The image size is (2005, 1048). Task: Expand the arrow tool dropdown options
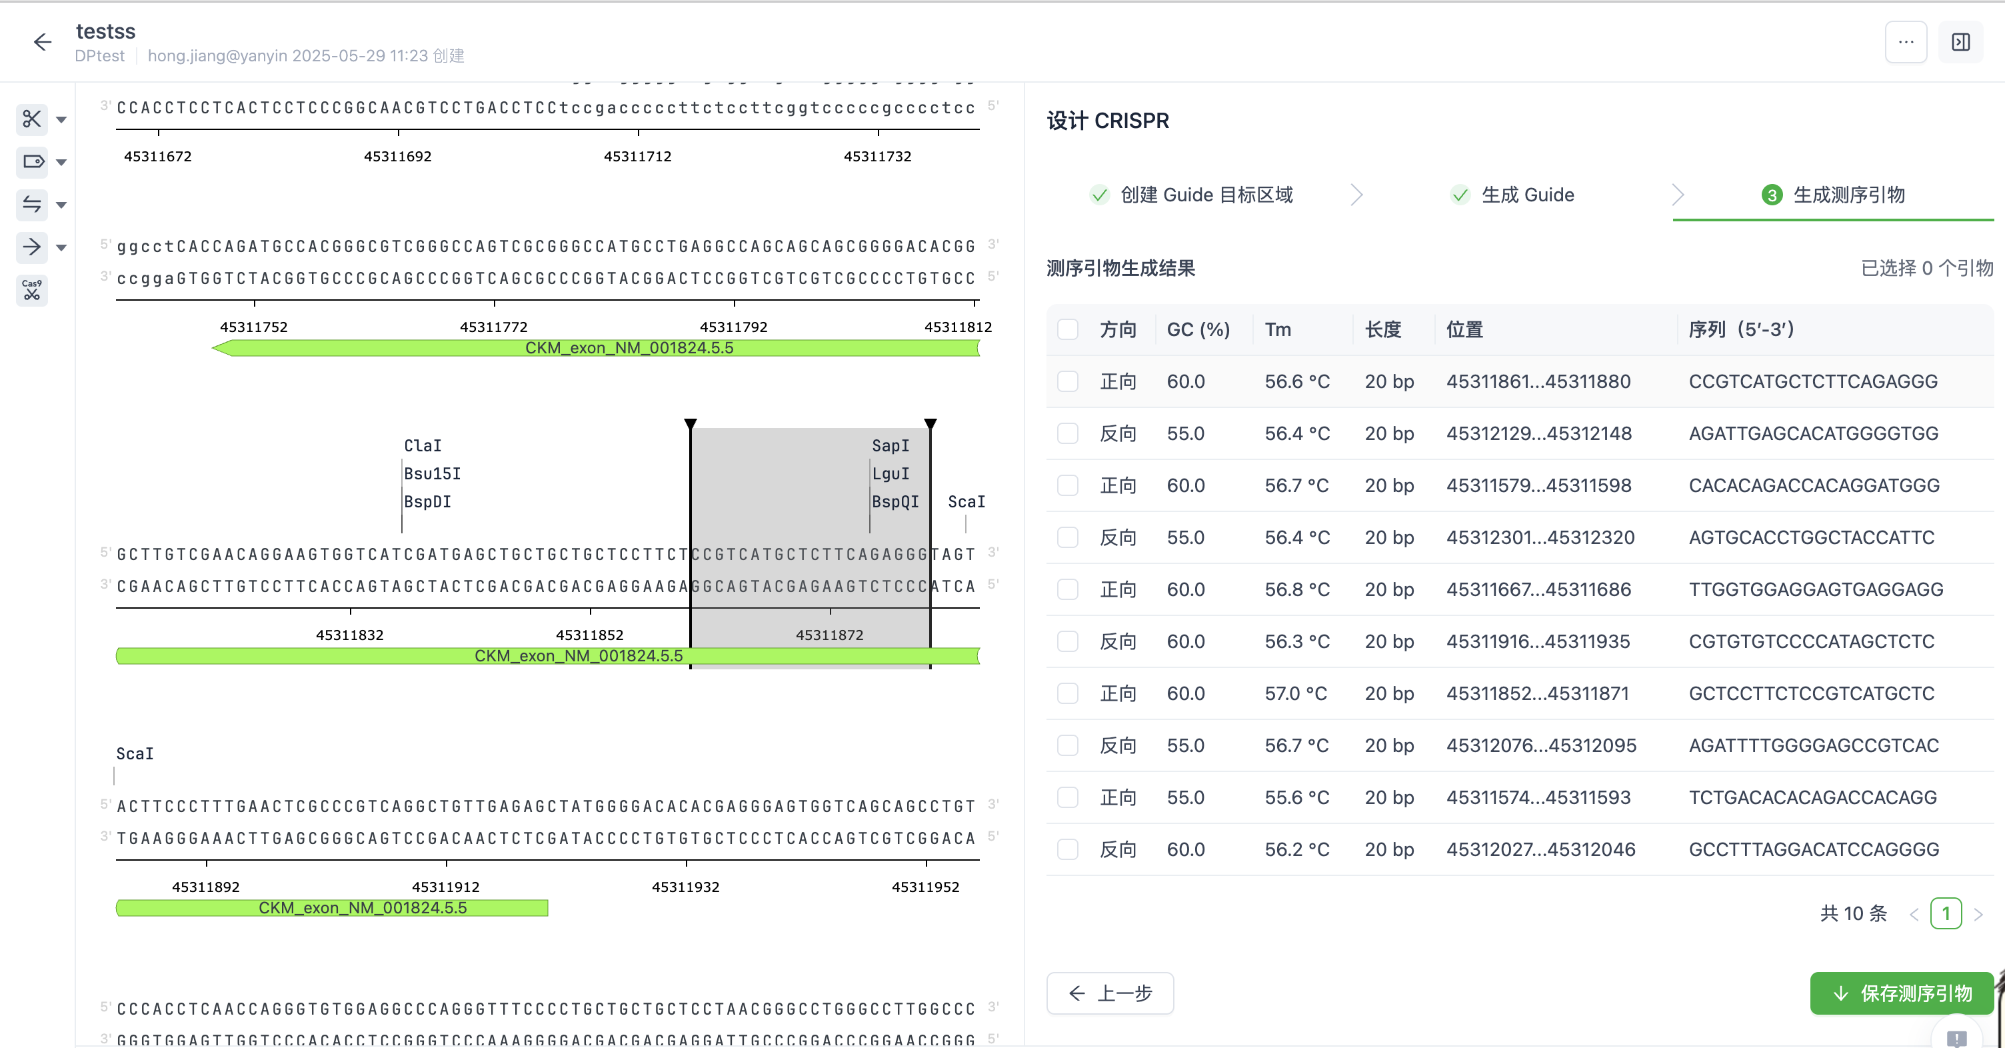pos(60,247)
